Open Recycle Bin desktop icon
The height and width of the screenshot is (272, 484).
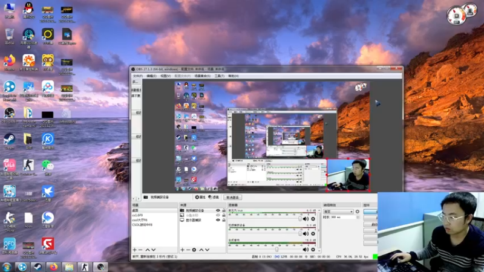pos(10,36)
